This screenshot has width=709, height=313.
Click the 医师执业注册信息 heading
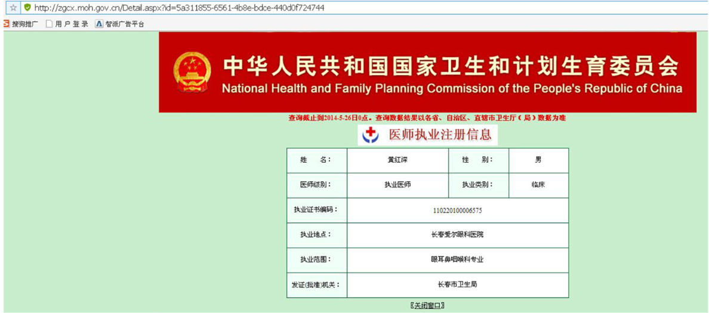click(440, 135)
